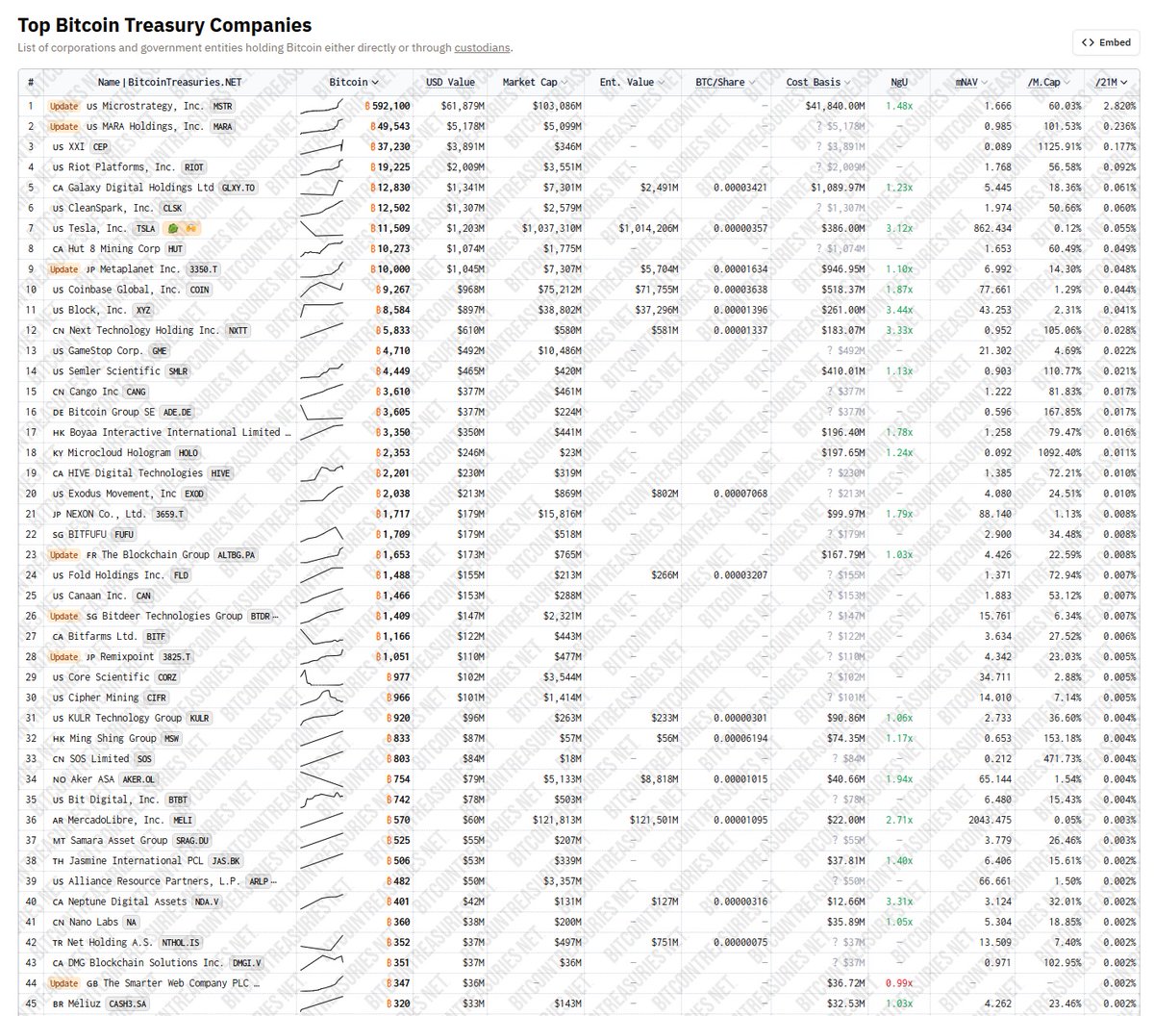Image resolution: width=1154 pixels, height=1016 pixels.
Task: Click the MELI ticker tag
Action: point(183,821)
